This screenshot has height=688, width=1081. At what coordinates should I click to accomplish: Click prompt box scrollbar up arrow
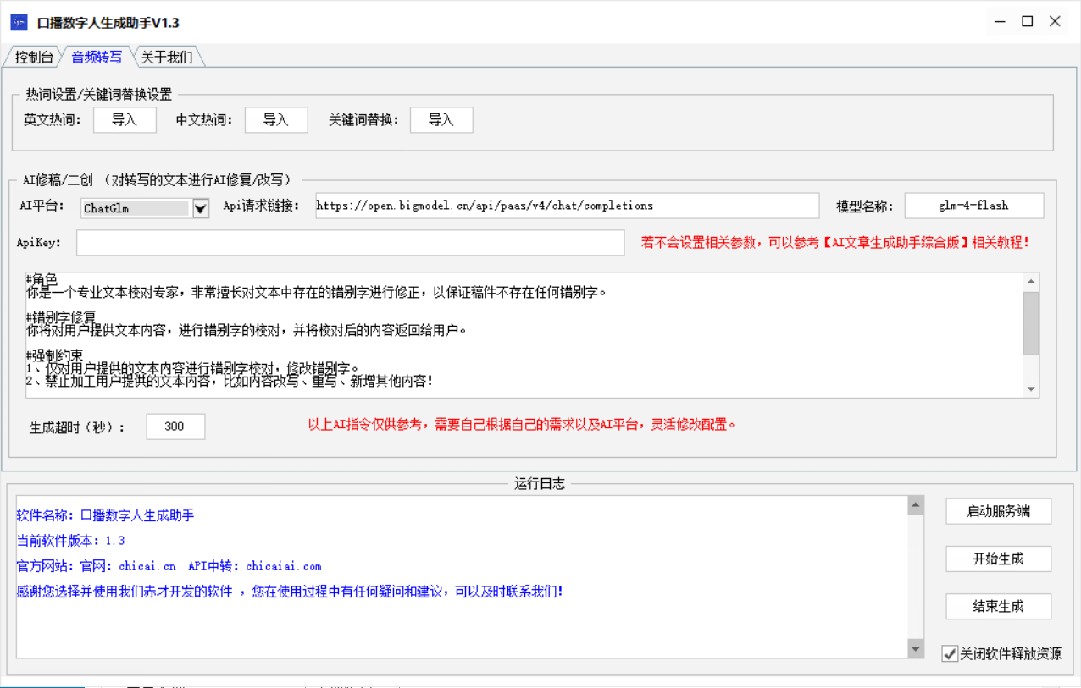1031,282
